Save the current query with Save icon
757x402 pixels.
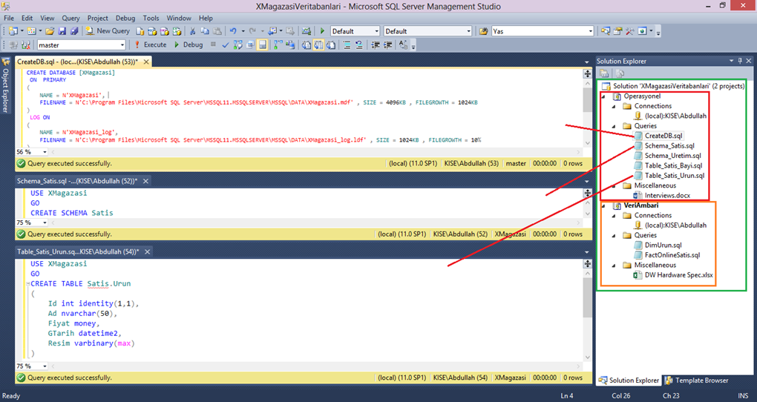(62, 31)
